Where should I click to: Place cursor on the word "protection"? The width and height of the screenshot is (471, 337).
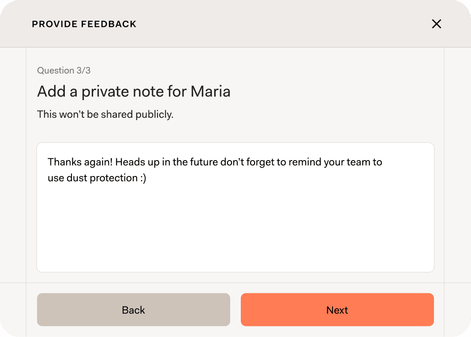click(114, 178)
